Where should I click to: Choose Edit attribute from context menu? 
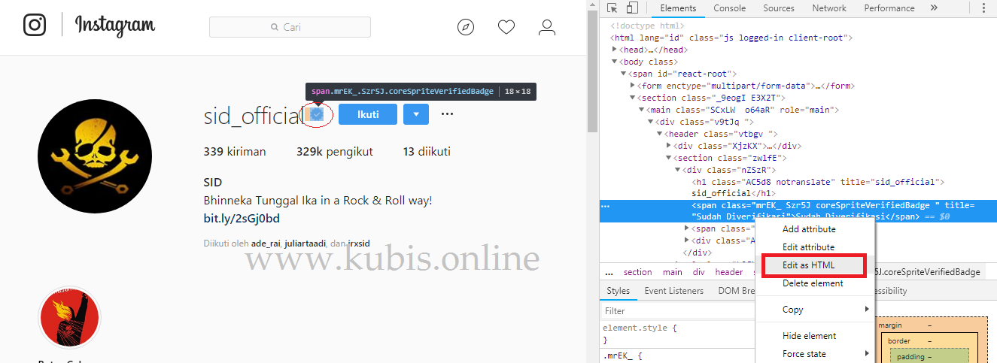[808, 247]
